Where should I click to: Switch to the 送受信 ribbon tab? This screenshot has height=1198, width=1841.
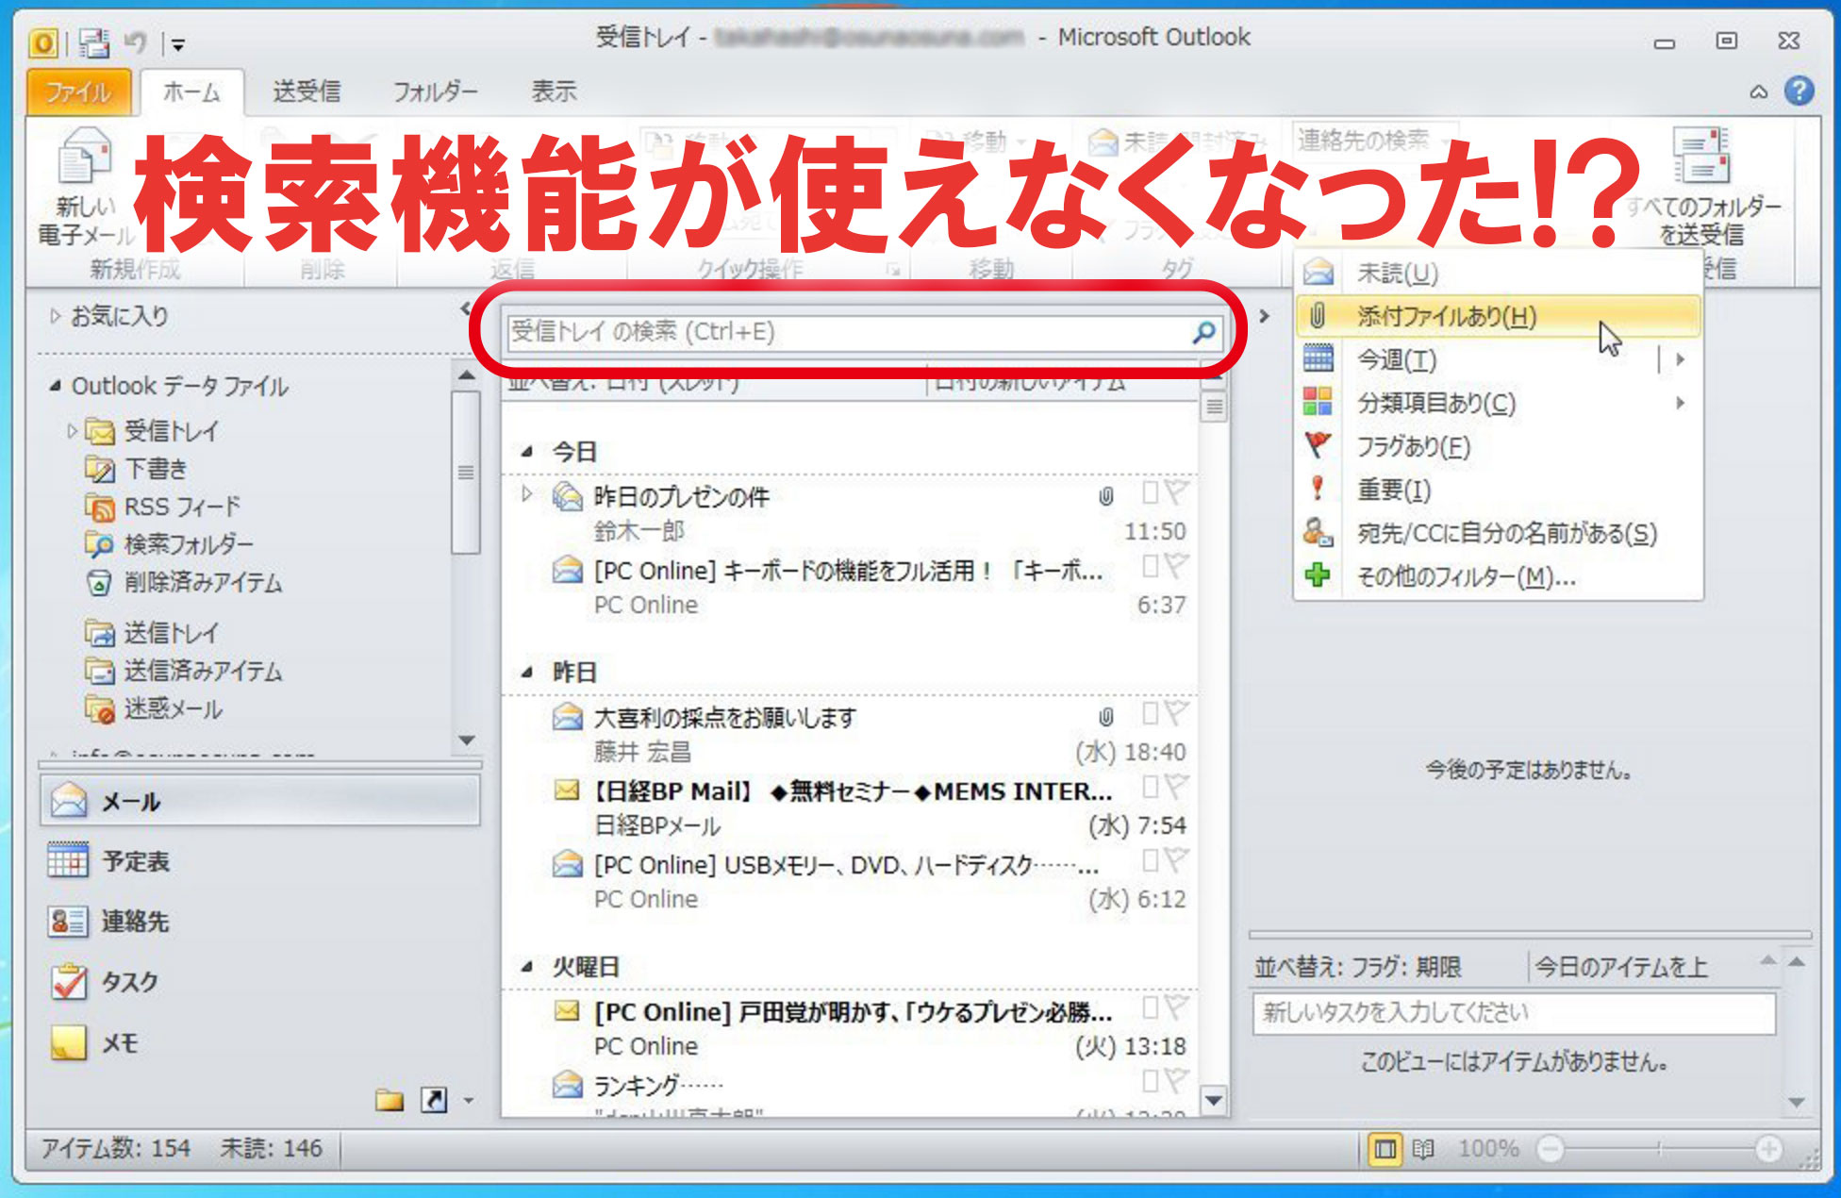(307, 92)
